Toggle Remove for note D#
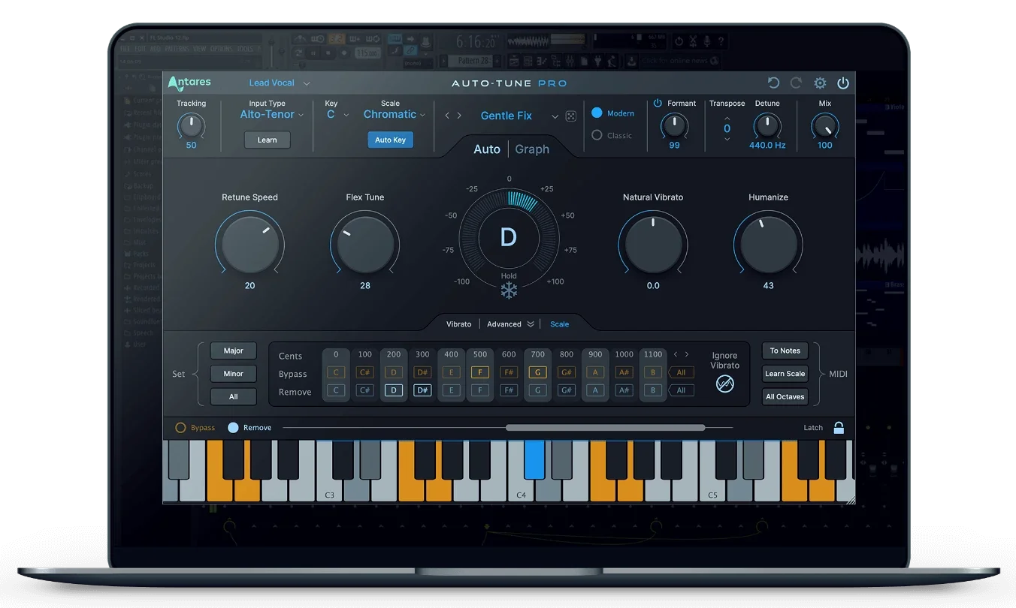Screen dimensions: 1016x608 pos(422,390)
